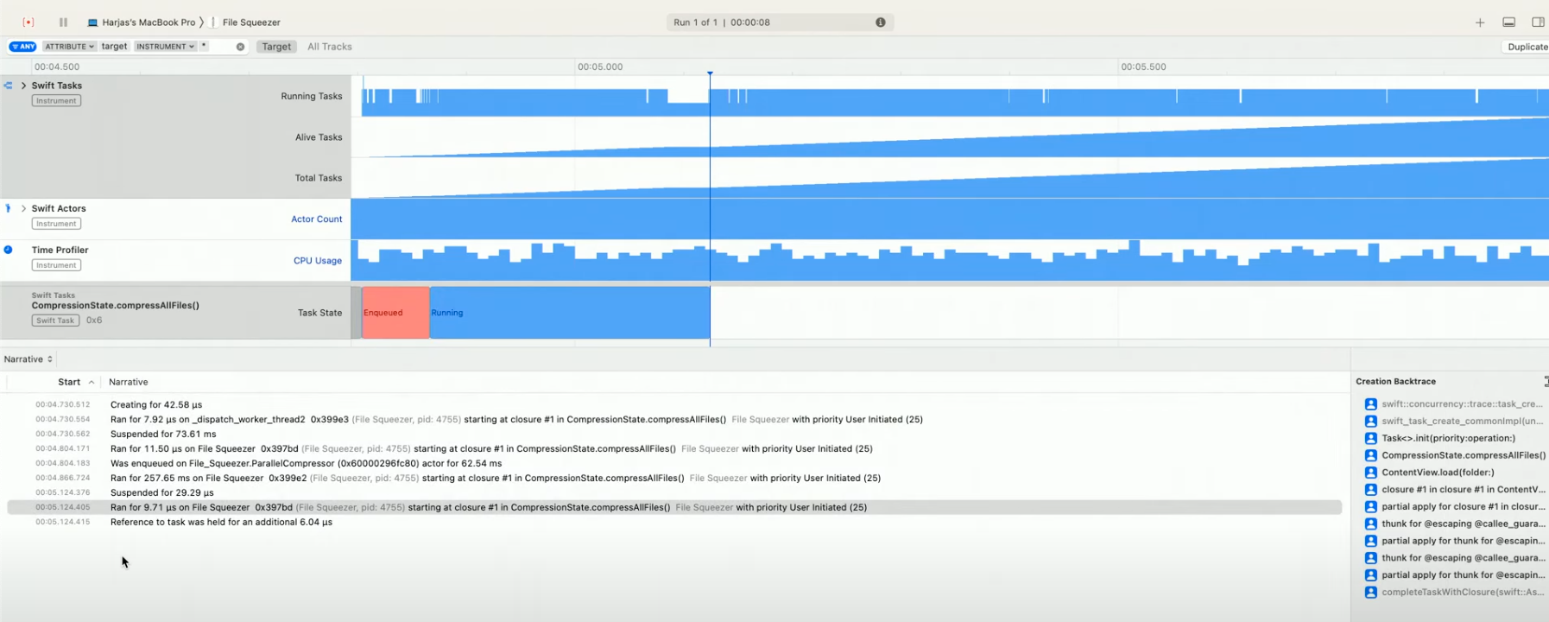Click the Actor Count lane label

pos(316,219)
